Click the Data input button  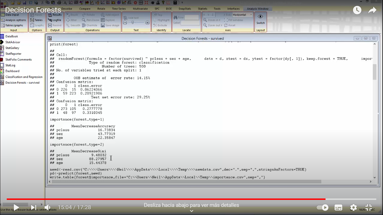pyautogui.click(x=12, y=15)
